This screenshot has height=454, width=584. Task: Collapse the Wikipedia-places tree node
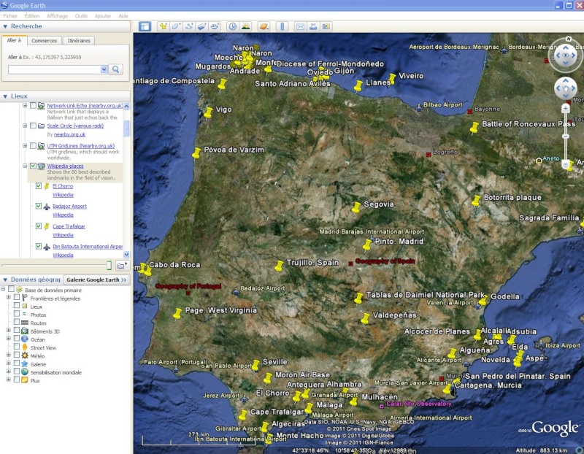coord(25,166)
